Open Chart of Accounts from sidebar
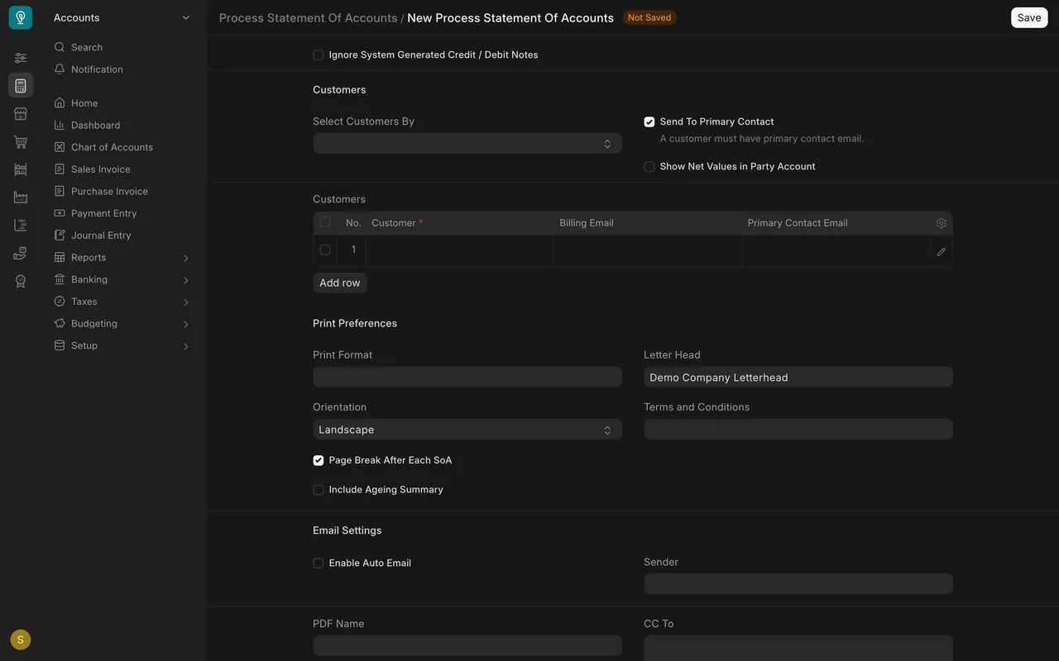Viewport: 1059px width, 661px height. tap(112, 147)
